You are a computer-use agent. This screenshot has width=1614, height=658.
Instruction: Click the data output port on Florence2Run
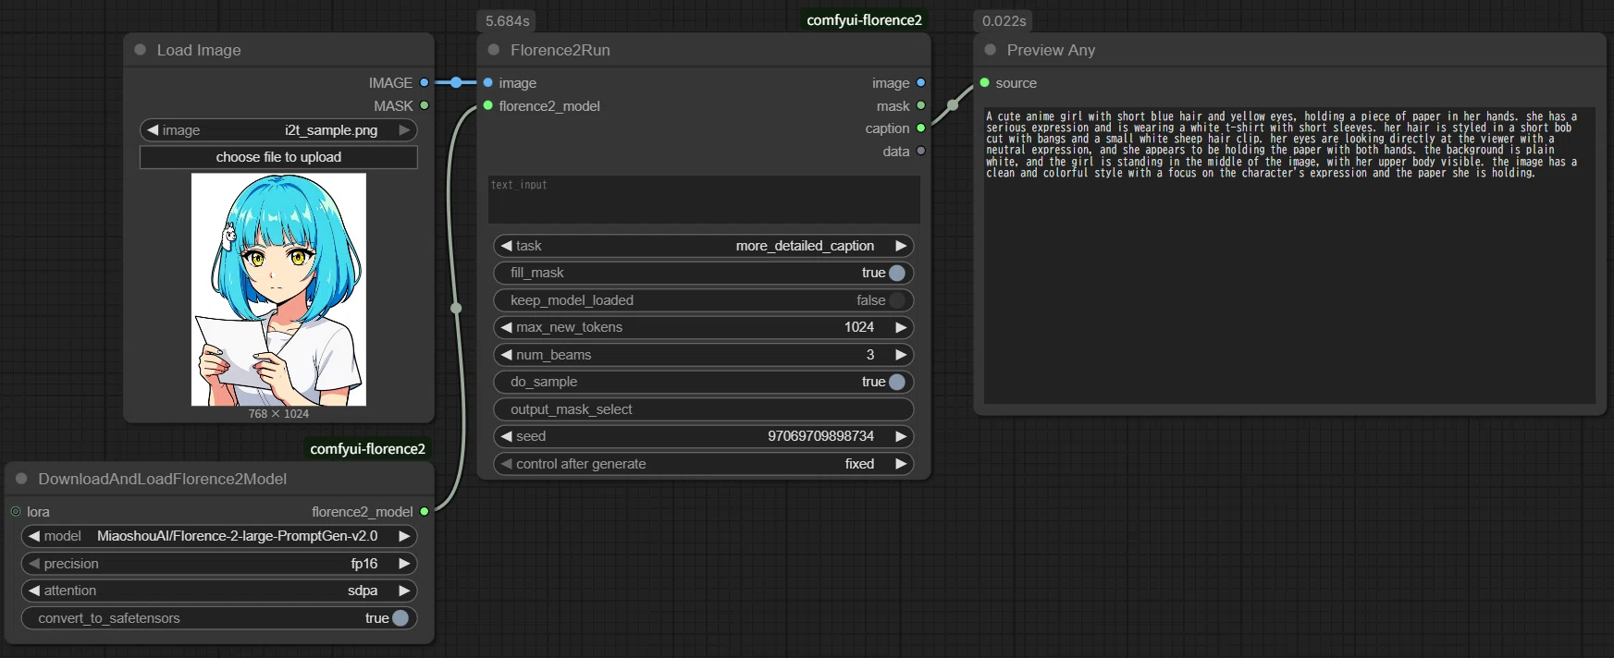920,151
